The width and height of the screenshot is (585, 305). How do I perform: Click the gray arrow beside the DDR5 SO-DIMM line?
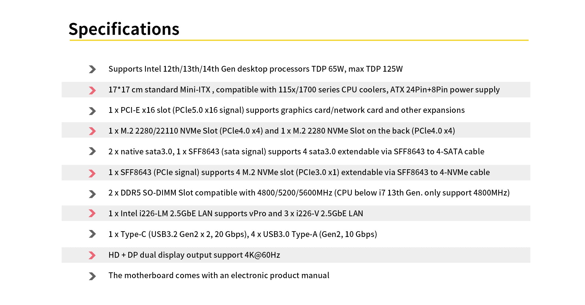92,194
